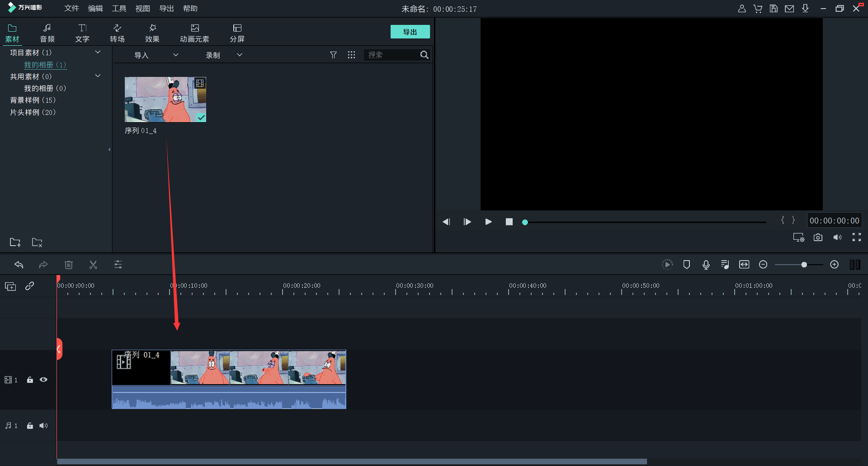Screen dimensions: 868x466
Task: Undo the last action
Action: [19, 265]
